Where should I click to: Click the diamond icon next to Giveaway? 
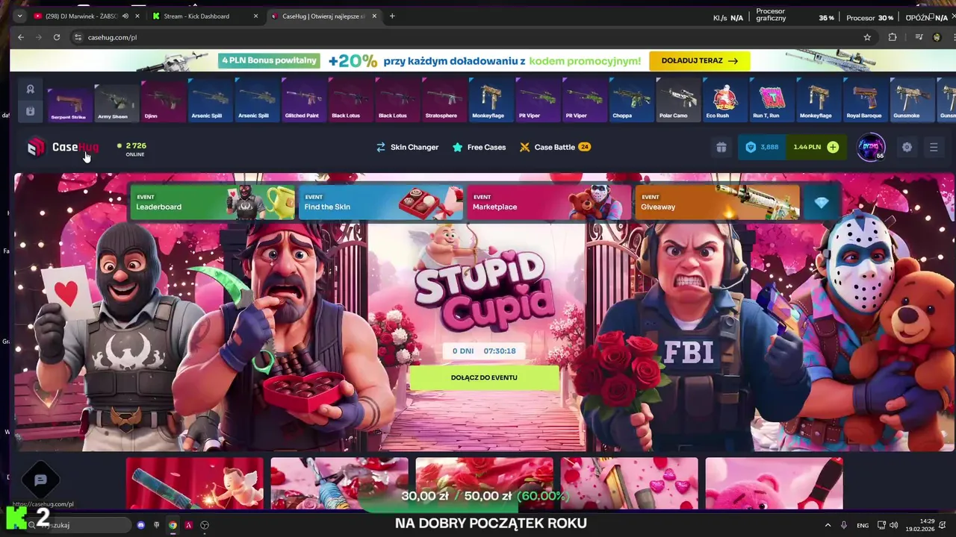click(822, 202)
